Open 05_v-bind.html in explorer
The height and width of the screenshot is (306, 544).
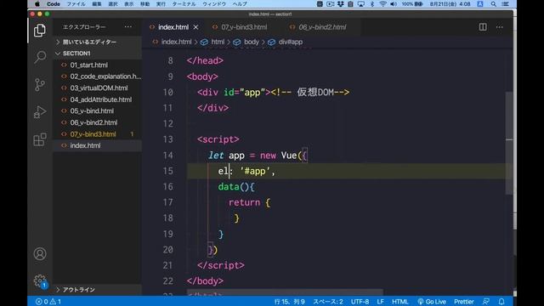97,111
